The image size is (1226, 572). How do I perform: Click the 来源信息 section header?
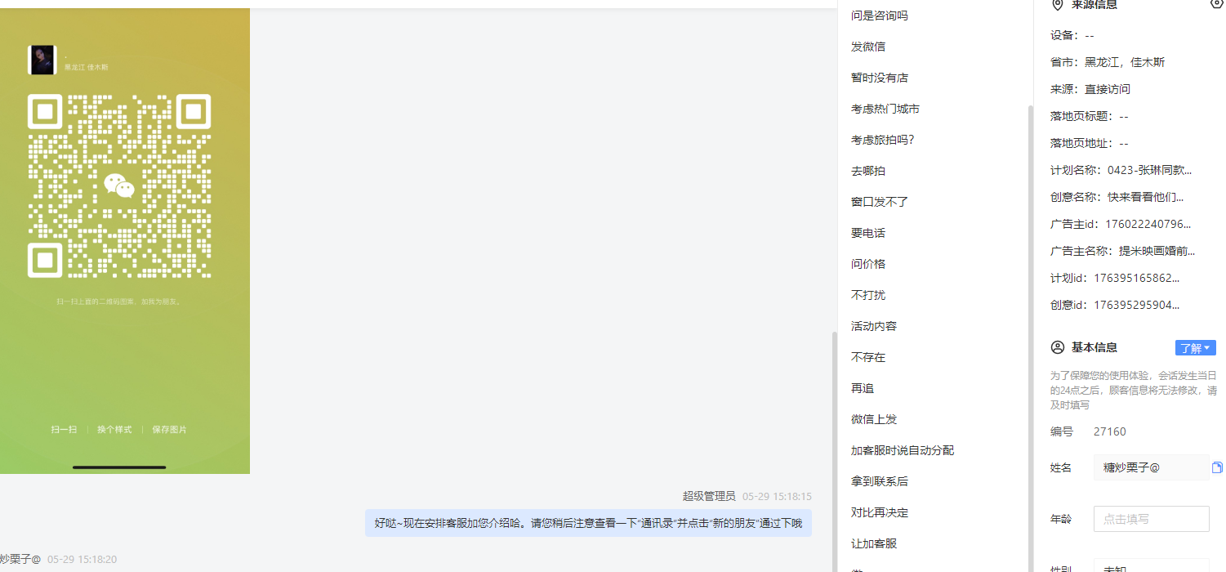pyautogui.click(x=1094, y=5)
